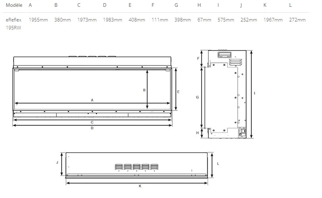Viewport: 322px width, 198px height.
Task: Click the table header letter L
Action: [290, 5]
